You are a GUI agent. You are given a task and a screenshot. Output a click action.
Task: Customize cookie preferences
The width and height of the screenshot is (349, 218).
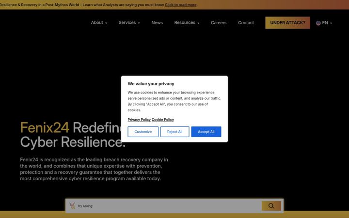coord(143,132)
